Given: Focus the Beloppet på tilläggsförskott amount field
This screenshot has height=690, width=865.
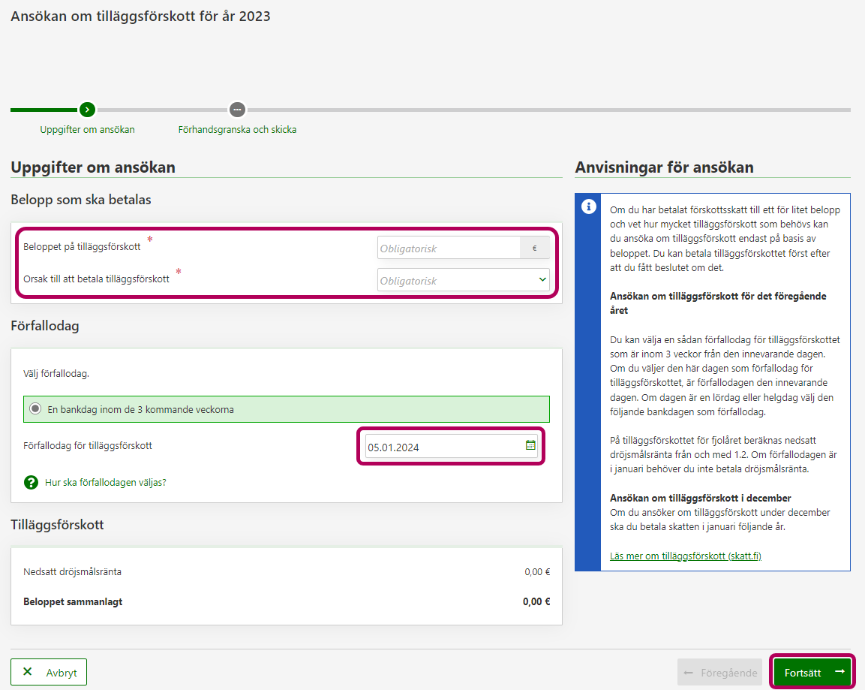Looking at the screenshot, I should 449,248.
